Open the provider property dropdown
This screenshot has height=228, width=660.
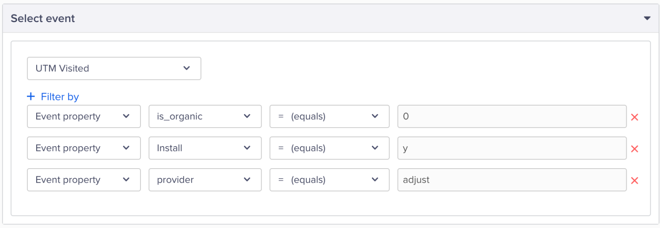tap(205, 180)
